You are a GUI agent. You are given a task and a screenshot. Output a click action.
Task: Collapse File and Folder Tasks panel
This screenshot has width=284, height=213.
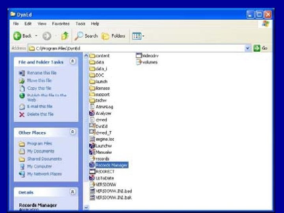73,62
